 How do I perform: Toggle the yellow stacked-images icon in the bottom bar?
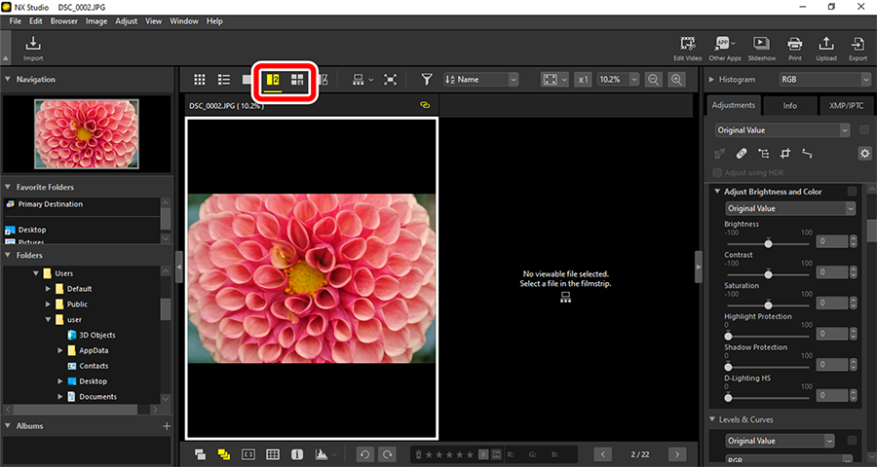pyautogui.click(x=223, y=454)
